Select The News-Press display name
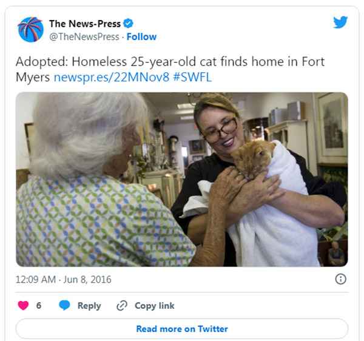Screen dimensions: 364x341 [85, 24]
